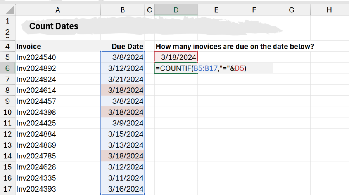Select row 6 header
Viewport: 349px width, 195px height.
click(x=8, y=68)
